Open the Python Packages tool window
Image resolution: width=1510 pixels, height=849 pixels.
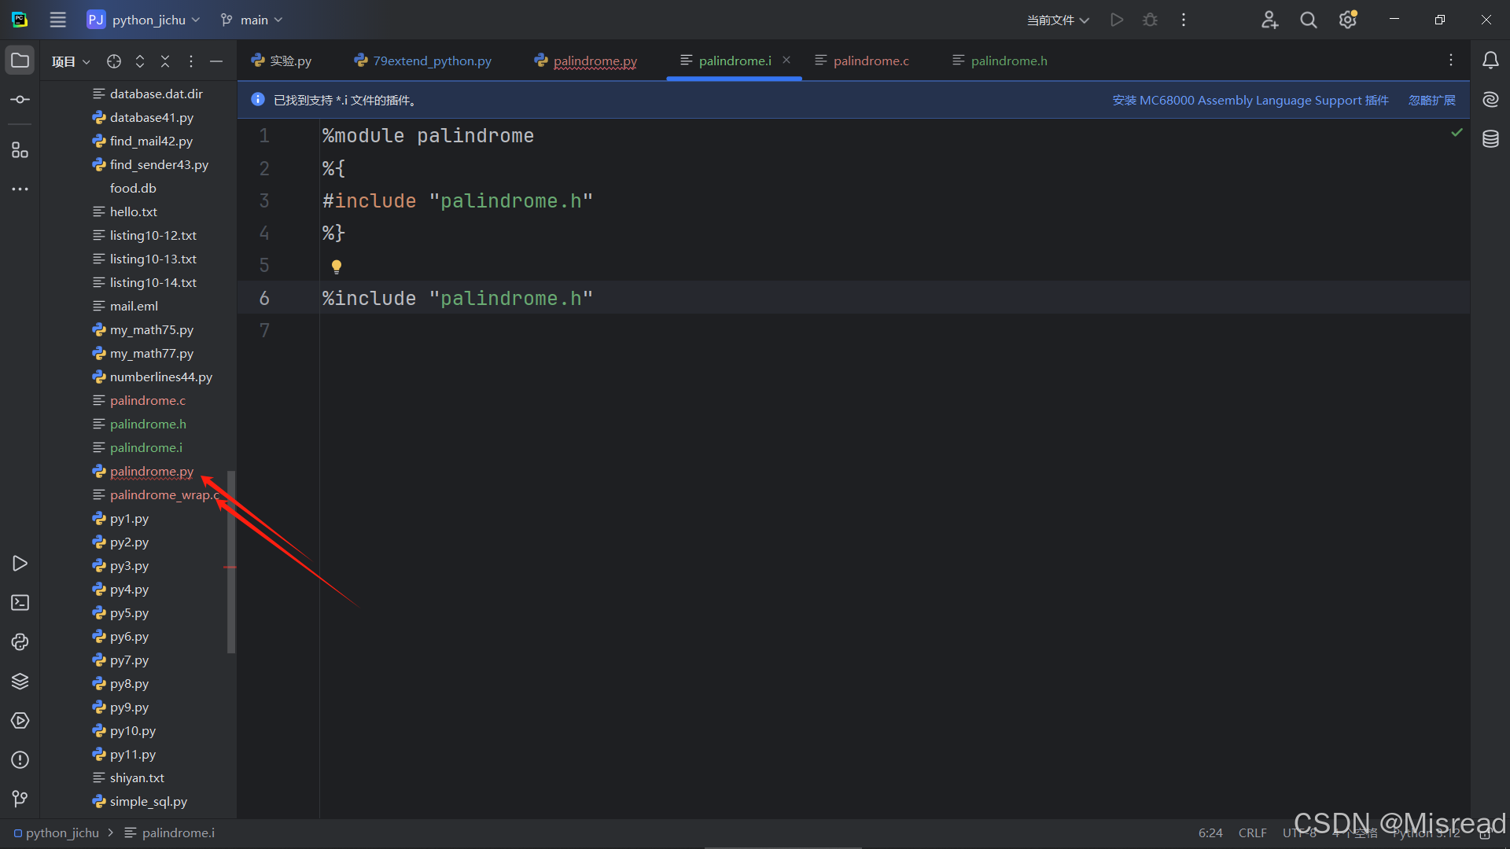(20, 682)
